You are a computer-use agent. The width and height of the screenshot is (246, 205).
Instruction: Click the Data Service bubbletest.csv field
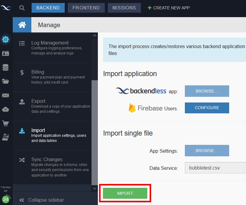coord(215,168)
